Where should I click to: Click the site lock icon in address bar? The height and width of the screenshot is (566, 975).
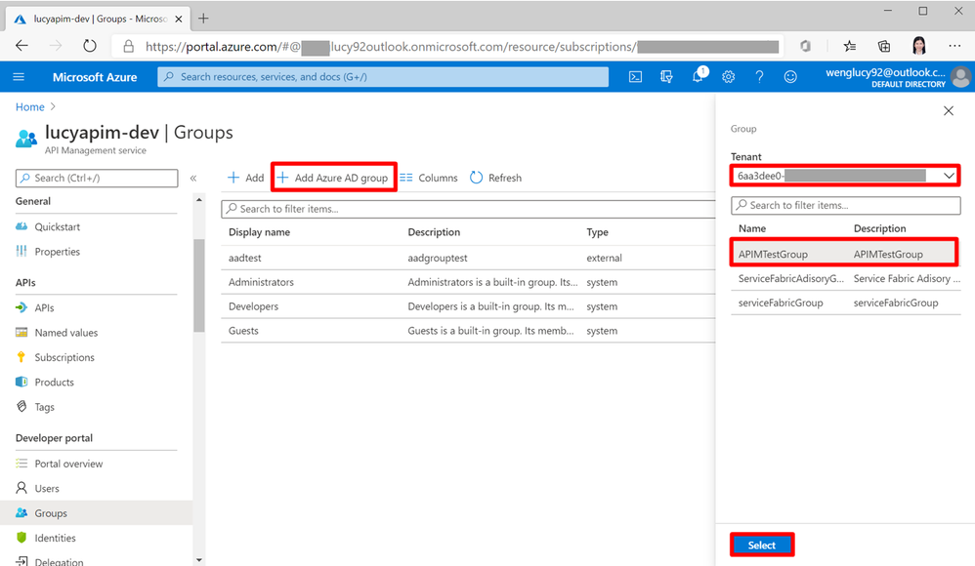129,46
